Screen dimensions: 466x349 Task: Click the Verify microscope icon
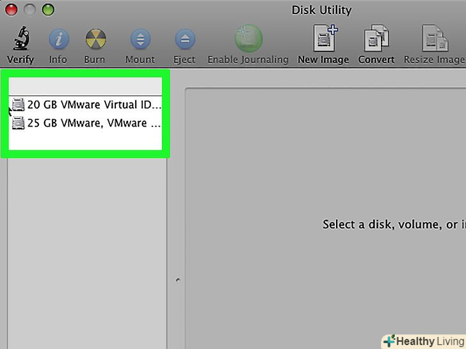click(21, 38)
